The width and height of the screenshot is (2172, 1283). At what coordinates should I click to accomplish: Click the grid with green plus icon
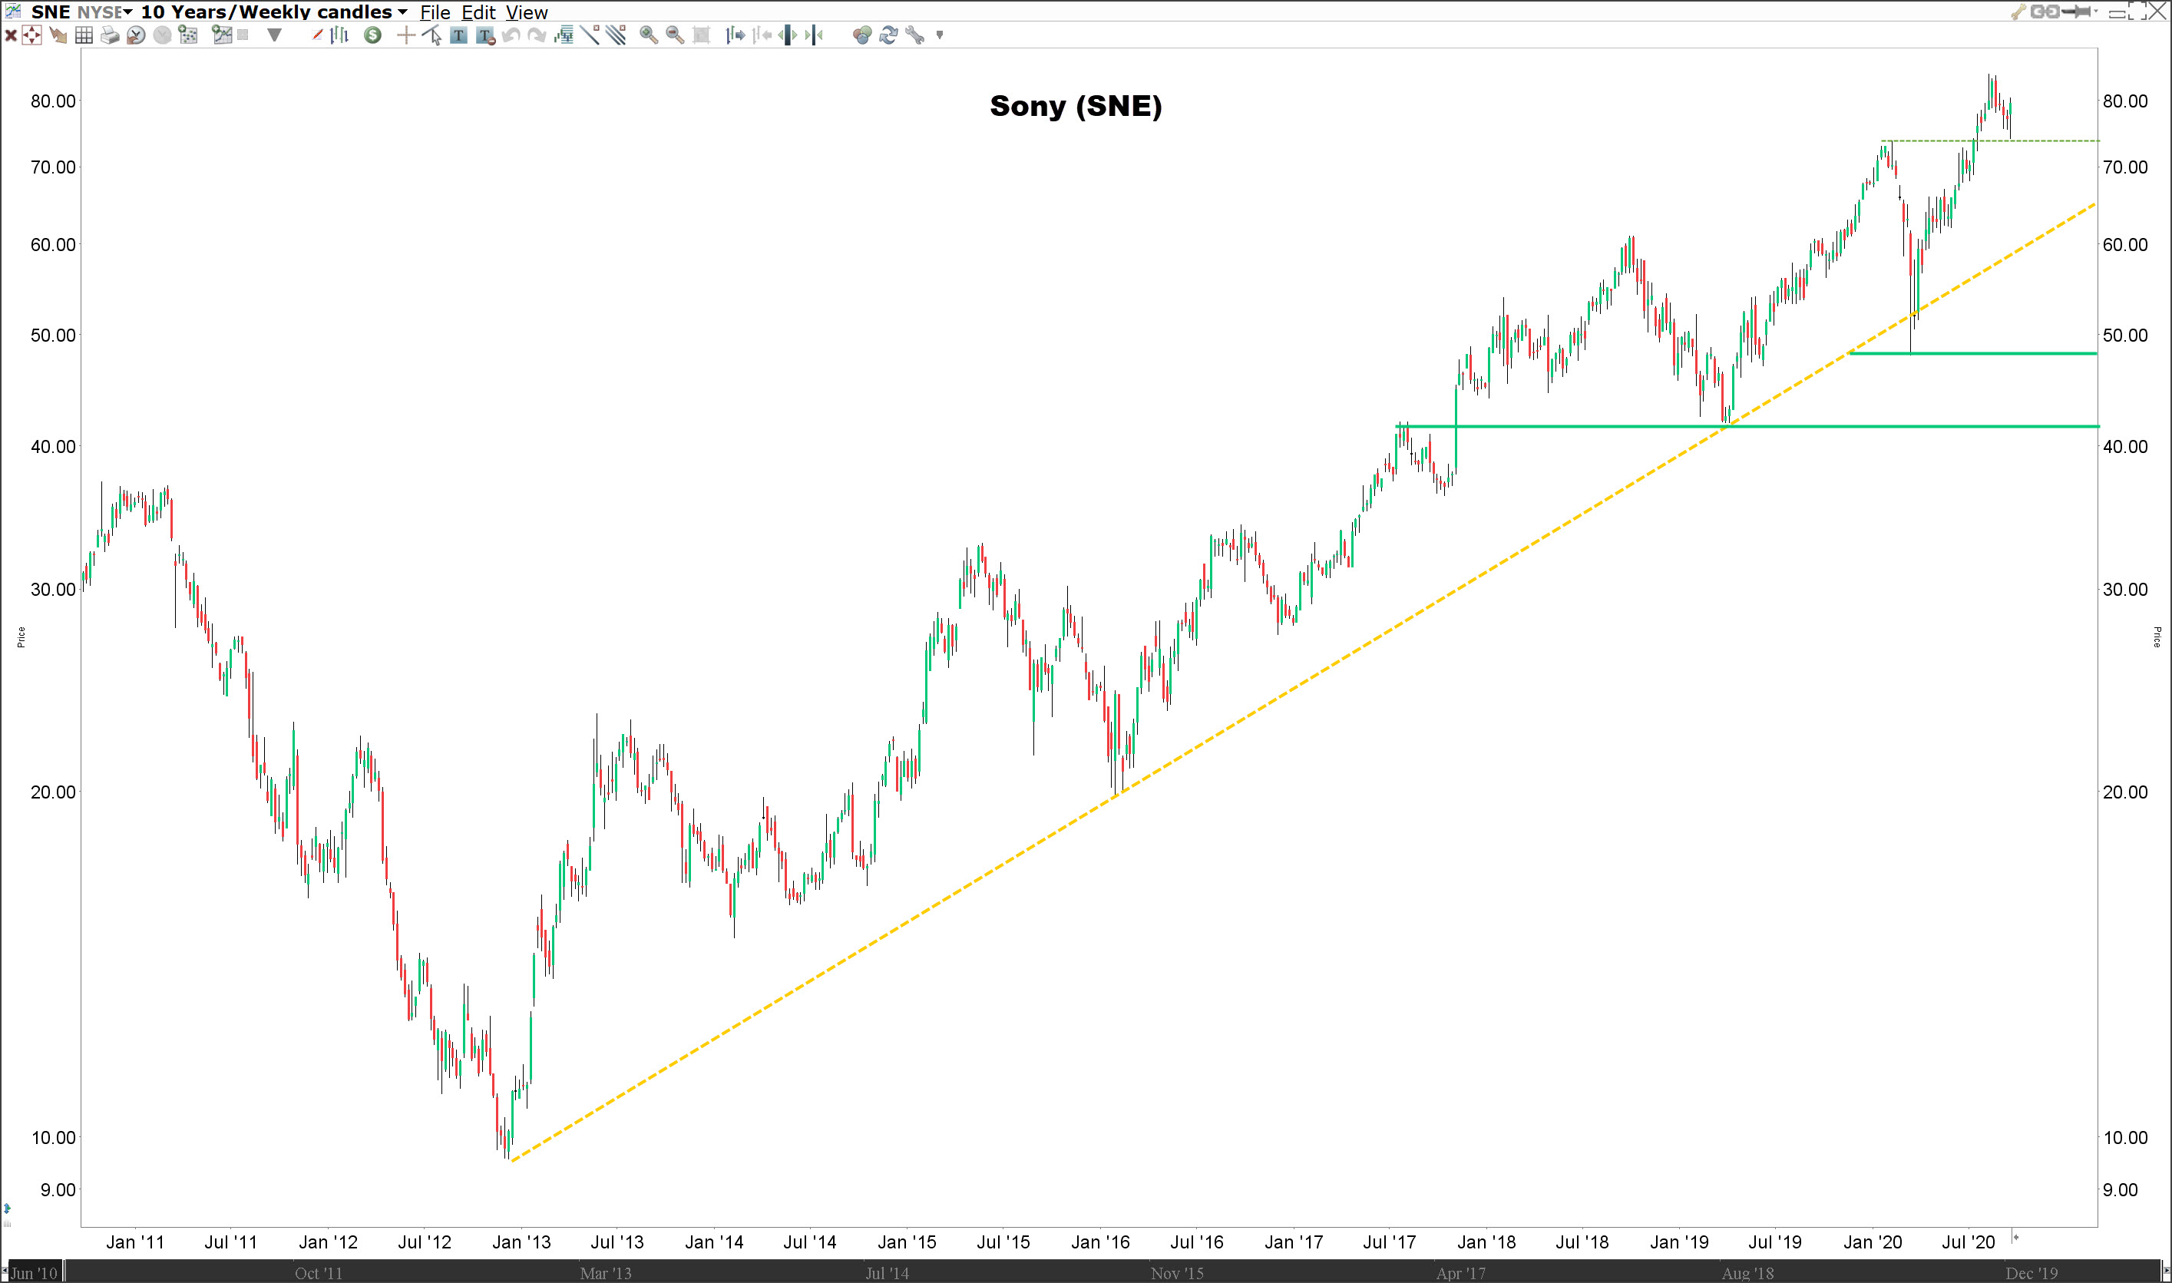187,35
